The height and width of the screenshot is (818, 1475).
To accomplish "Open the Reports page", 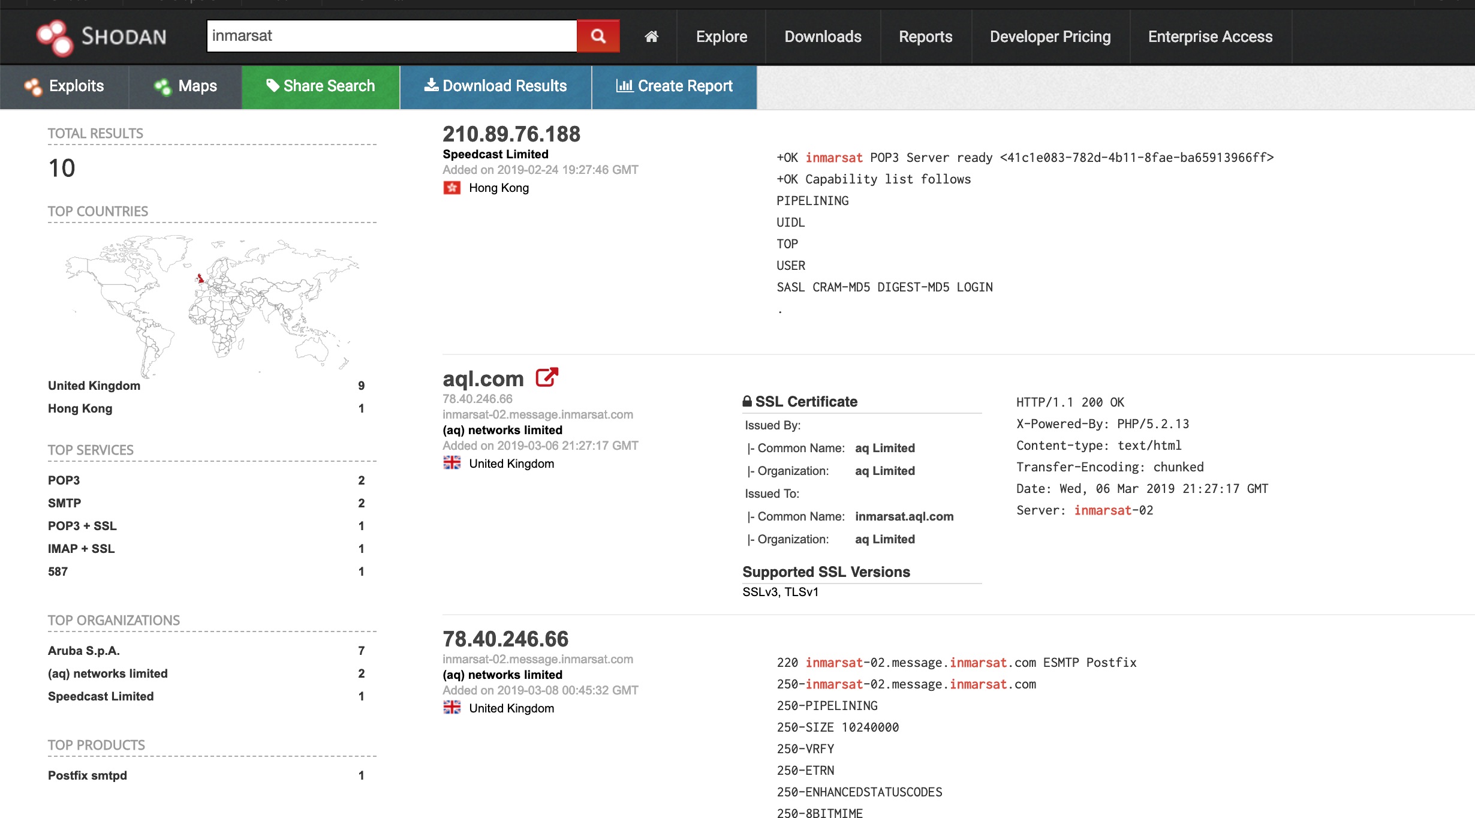I will [925, 37].
